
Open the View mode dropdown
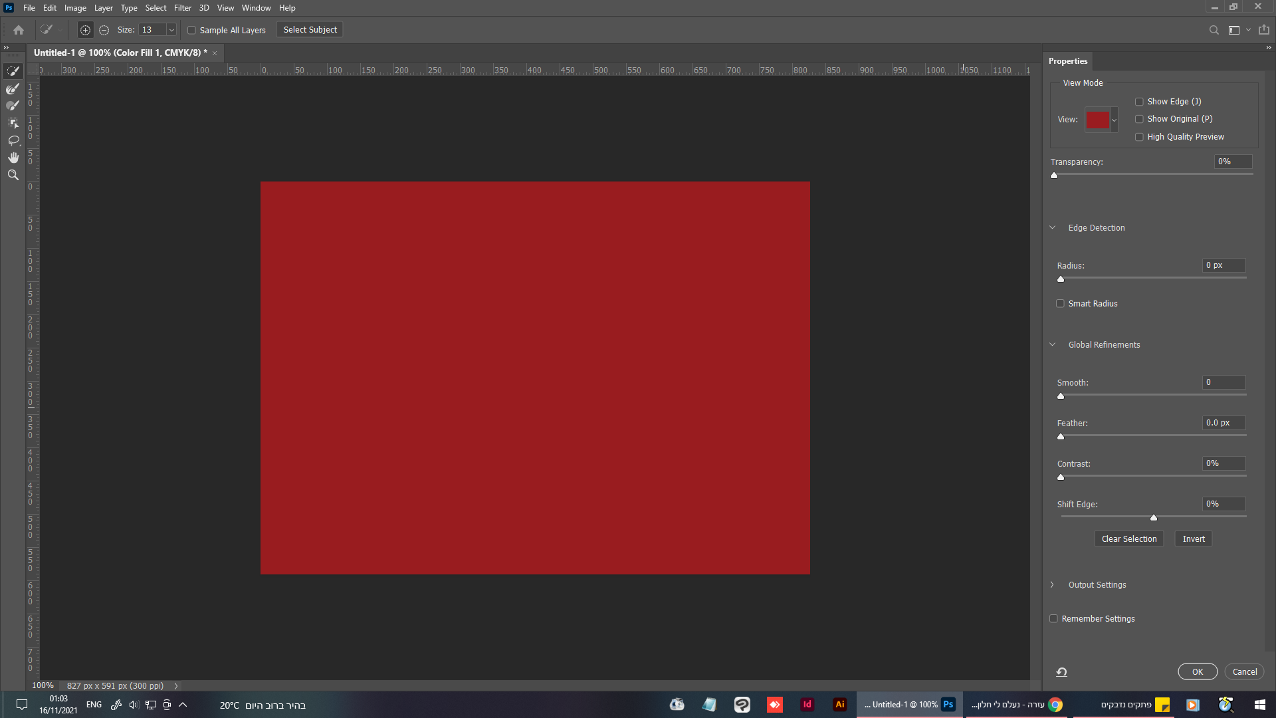[x=1114, y=120]
